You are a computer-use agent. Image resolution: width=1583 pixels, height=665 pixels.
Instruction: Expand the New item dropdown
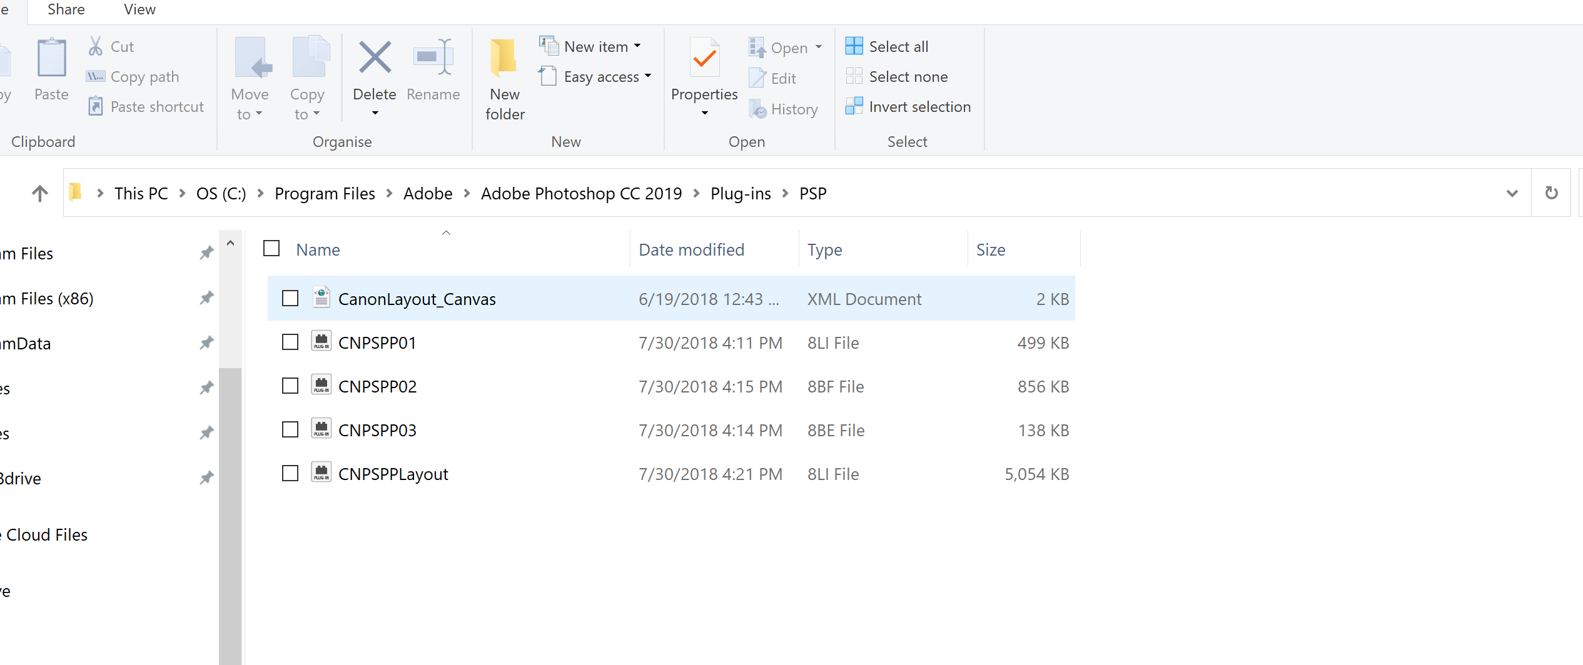(637, 46)
